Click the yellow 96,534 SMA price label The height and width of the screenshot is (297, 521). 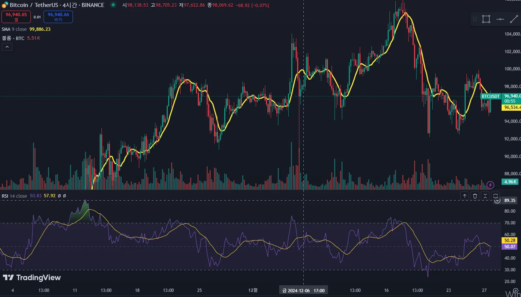[511, 107]
